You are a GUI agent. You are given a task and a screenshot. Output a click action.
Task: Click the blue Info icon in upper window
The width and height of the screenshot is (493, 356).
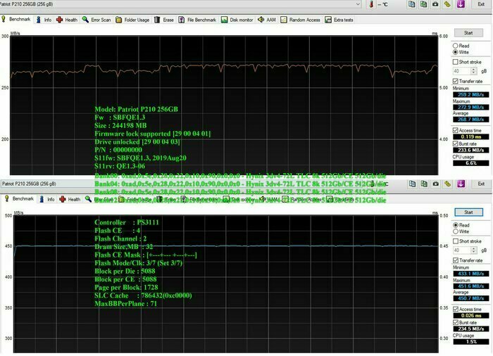click(x=38, y=20)
